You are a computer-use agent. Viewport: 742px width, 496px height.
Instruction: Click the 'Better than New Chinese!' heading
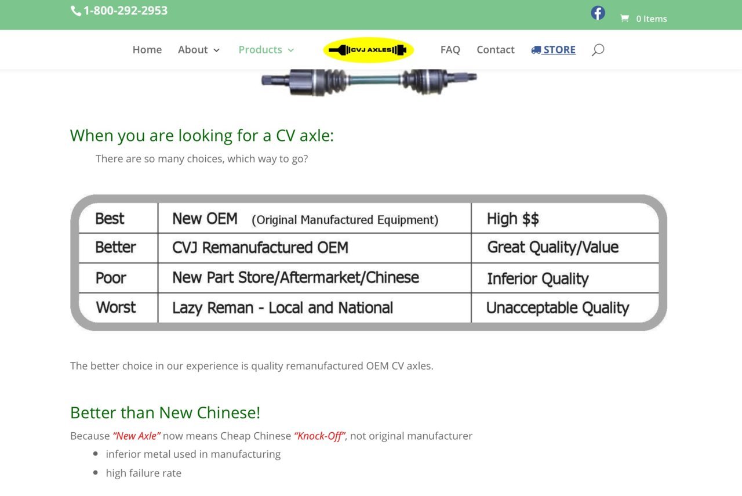pyautogui.click(x=165, y=412)
